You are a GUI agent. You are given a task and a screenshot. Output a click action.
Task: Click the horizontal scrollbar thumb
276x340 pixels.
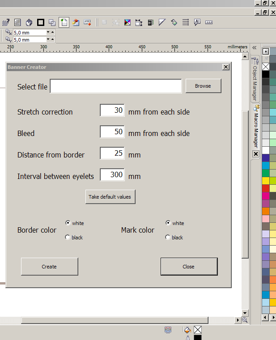tap(115, 320)
